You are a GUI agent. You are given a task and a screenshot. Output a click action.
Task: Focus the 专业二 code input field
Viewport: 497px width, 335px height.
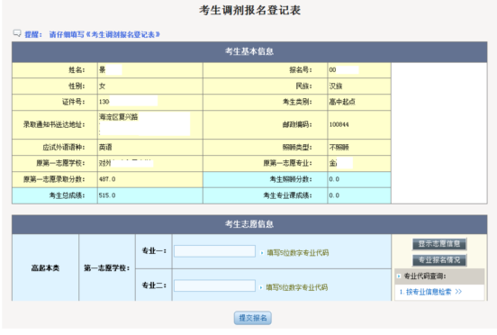pyautogui.click(x=214, y=285)
